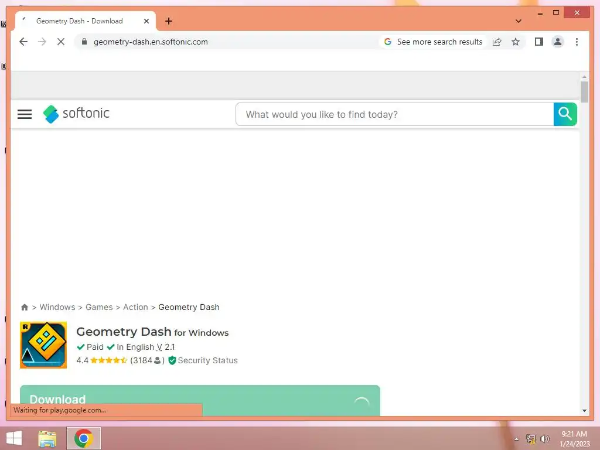Screen dimensions: 600x450
Task: Click the network tray icon
Action: 531,439
